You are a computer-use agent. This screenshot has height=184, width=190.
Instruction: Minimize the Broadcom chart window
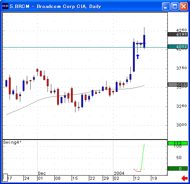(x=166, y=6)
